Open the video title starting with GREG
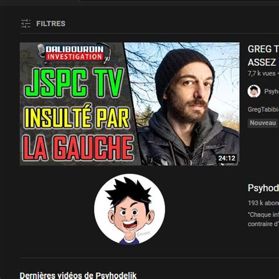Viewport: 279px width, 279px height. (x=263, y=56)
